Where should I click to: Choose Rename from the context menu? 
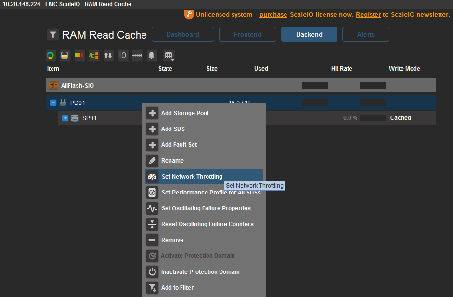tap(204, 161)
